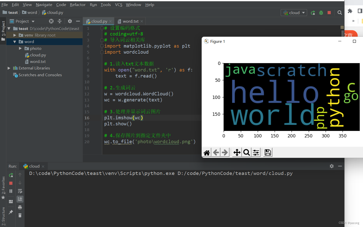Save the figure with the floppy disk icon

click(x=268, y=153)
